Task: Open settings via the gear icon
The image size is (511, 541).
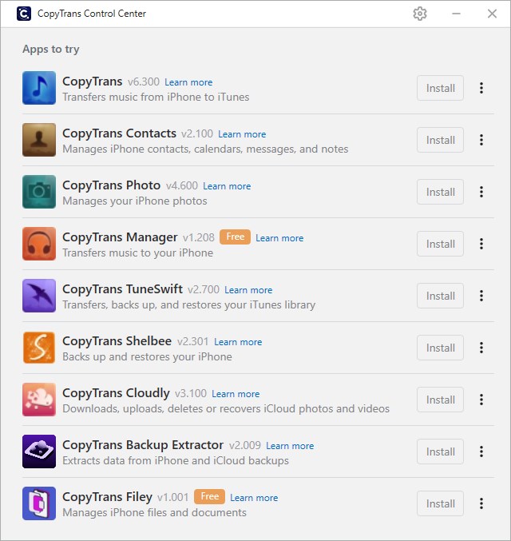Action: pyautogui.click(x=420, y=14)
